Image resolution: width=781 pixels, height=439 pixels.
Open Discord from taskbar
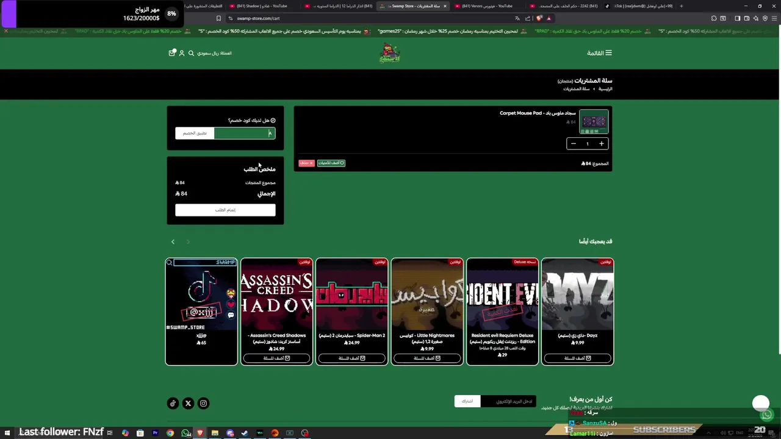click(230, 433)
